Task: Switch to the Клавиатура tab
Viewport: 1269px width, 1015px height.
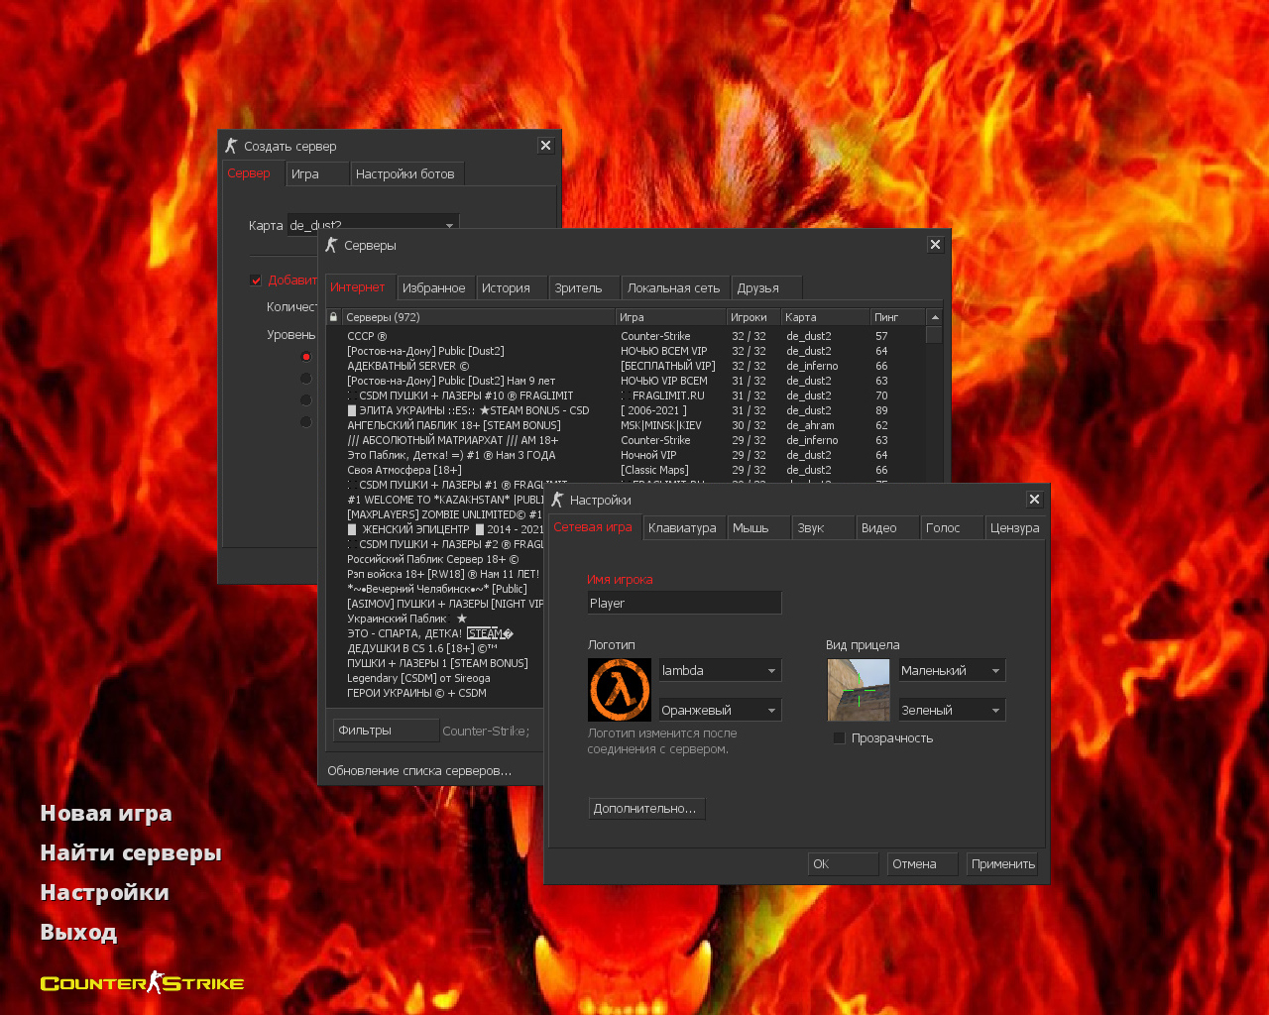Action: (682, 528)
